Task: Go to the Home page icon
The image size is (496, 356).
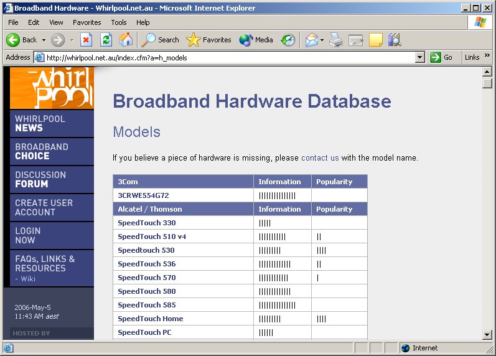Action: coord(126,40)
